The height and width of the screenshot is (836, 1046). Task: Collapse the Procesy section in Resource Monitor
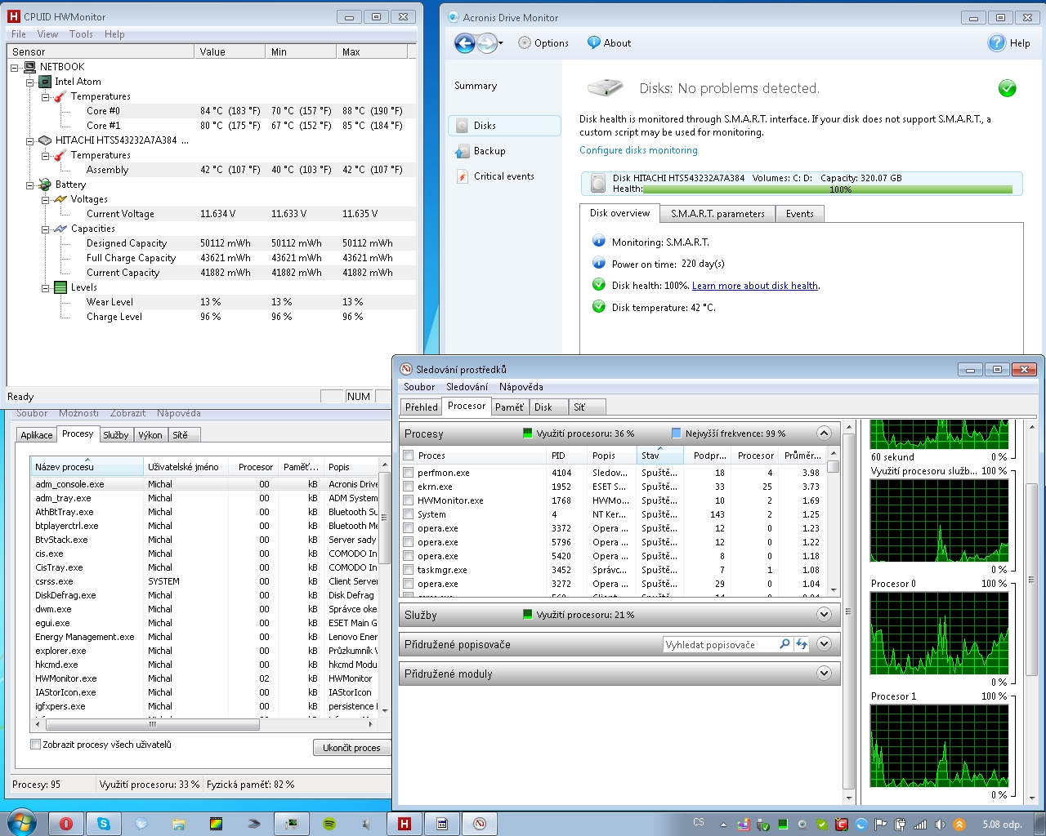tap(824, 434)
